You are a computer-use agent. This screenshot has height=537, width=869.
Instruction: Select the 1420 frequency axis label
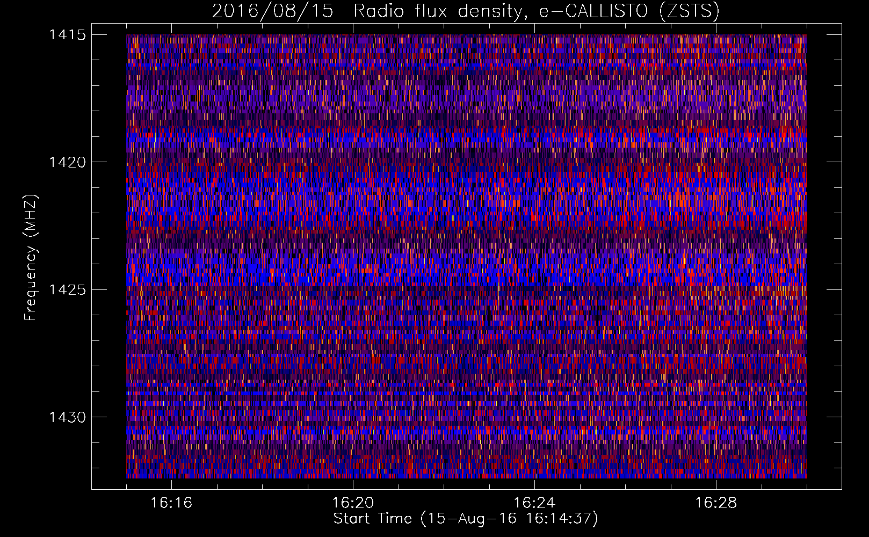click(x=67, y=162)
